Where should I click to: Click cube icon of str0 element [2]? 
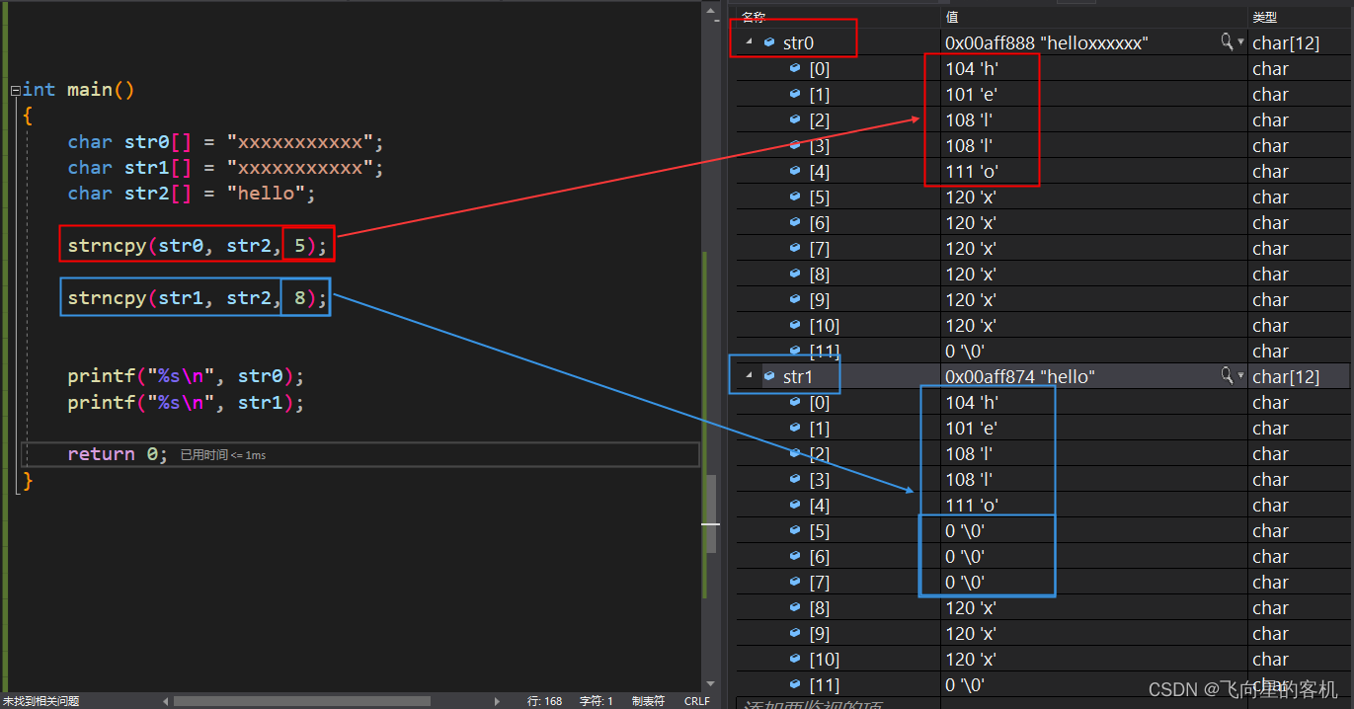795,119
